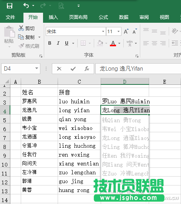The width and height of the screenshot is (181, 204).
Task: Click the Increase Font Size icon
Action: 126,31
